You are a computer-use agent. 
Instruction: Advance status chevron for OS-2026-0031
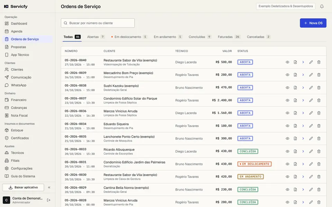[303, 164]
